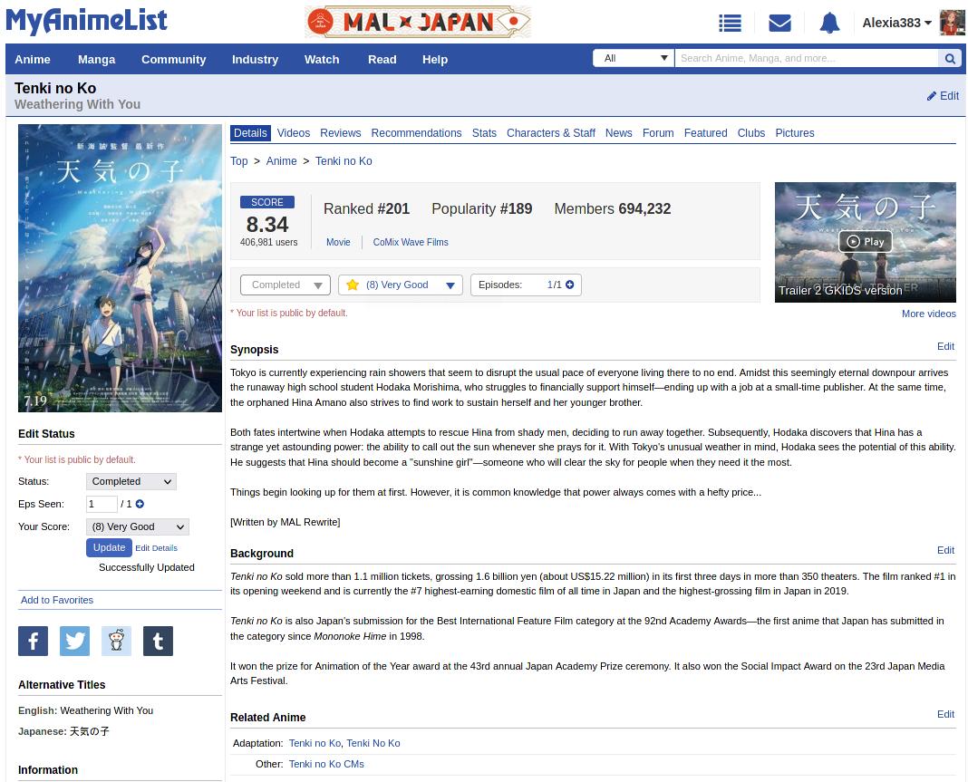
Task: Click the Ranked #201 text
Action: point(367,208)
